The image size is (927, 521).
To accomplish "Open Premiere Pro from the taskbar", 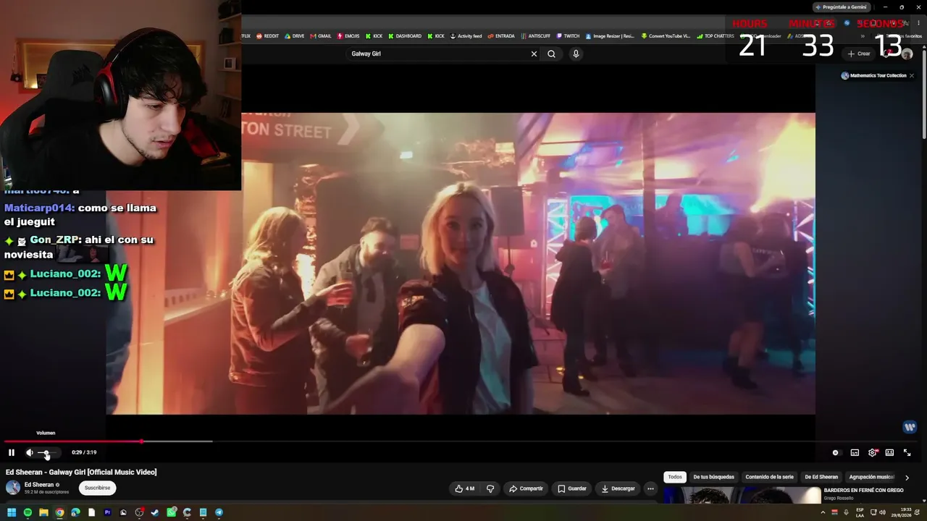I will 107,513.
